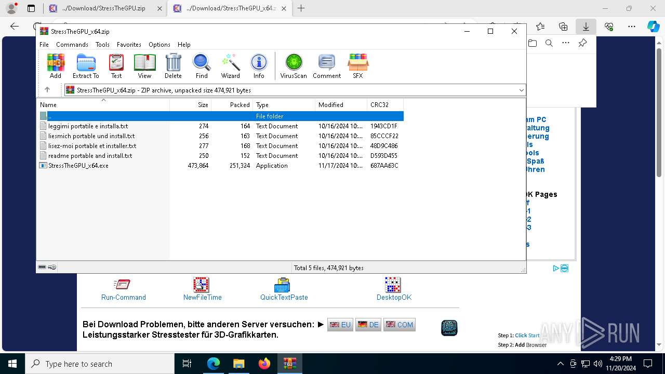Image resolution: width=665 pixels, height=374 pixels.
Task: Switch to the StressTheGPU.zip browser tab
Action: click(x=104, y=8)
